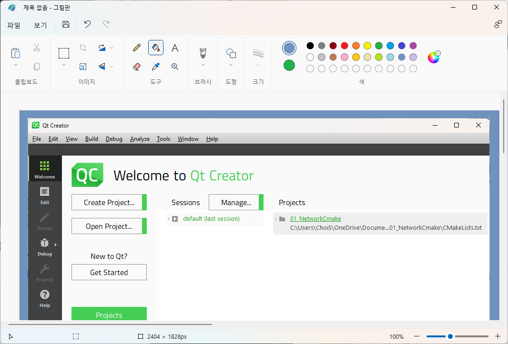This screenshot has width=508, height=344.
Task: Save the Paint image with the floppy disk icon
Action: (66, 24)
